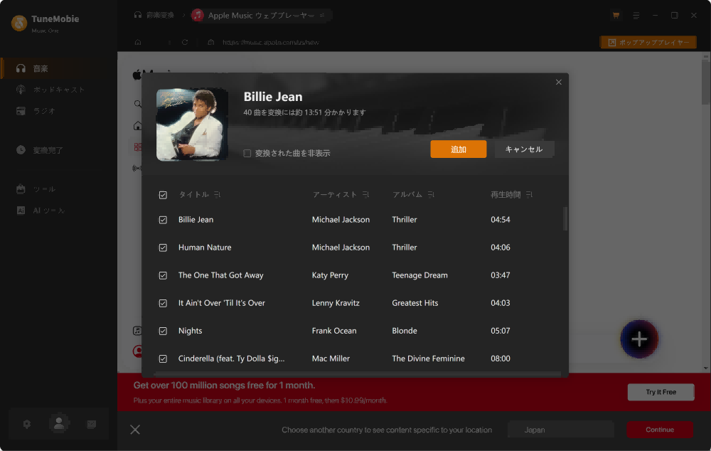Click the Mac Miller artist cell

click(331, 359)
